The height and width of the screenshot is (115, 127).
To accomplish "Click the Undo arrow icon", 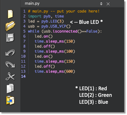I will click(10, 52).
